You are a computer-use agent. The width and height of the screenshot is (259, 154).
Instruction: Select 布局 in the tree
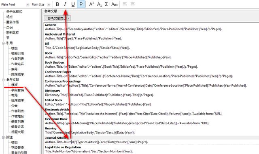tap(15, 95)
